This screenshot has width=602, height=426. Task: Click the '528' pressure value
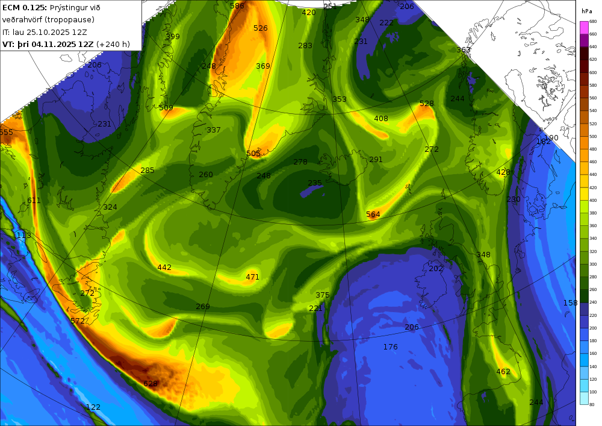(x=427, y=103)
